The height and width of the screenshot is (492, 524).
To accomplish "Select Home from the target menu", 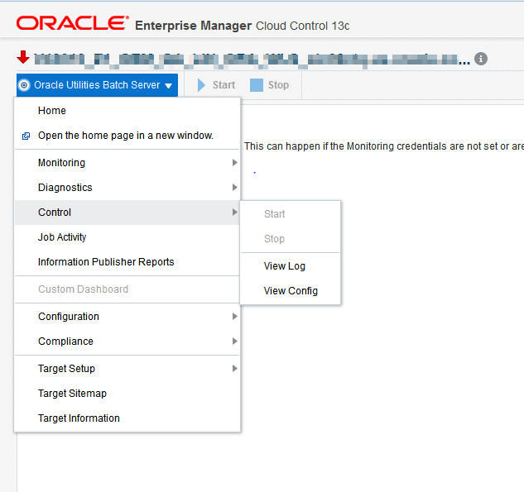I will click(x=127, y=111).
